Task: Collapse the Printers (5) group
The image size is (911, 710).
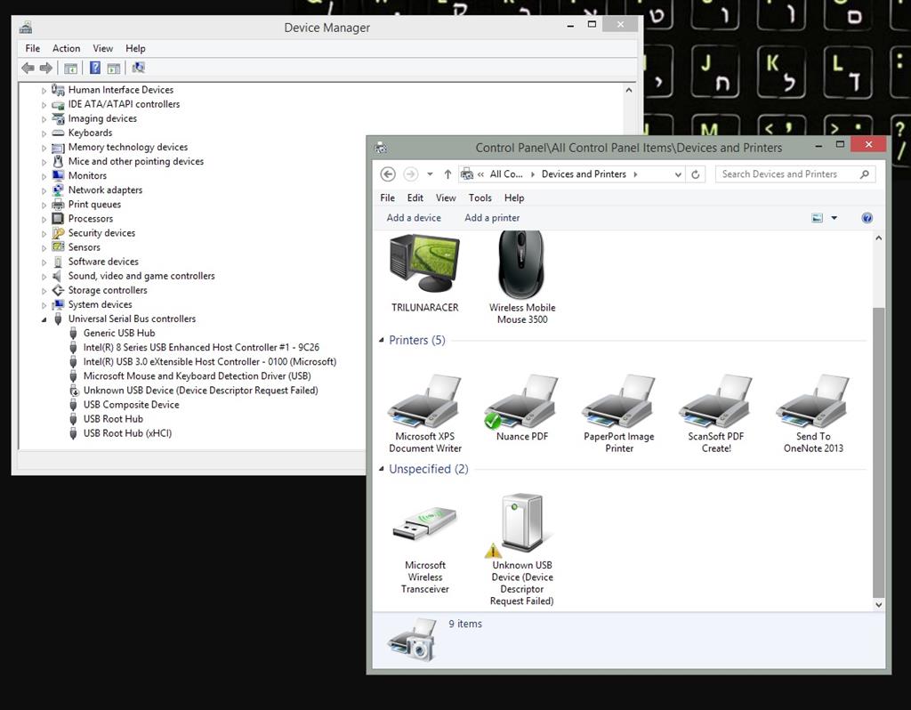Action: (381, 340)
